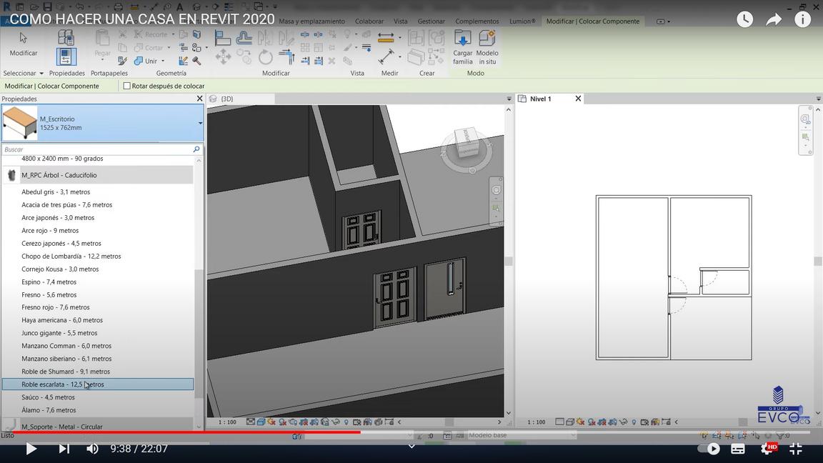Open the Masa y emplazamiento tab

click(311, 21)
